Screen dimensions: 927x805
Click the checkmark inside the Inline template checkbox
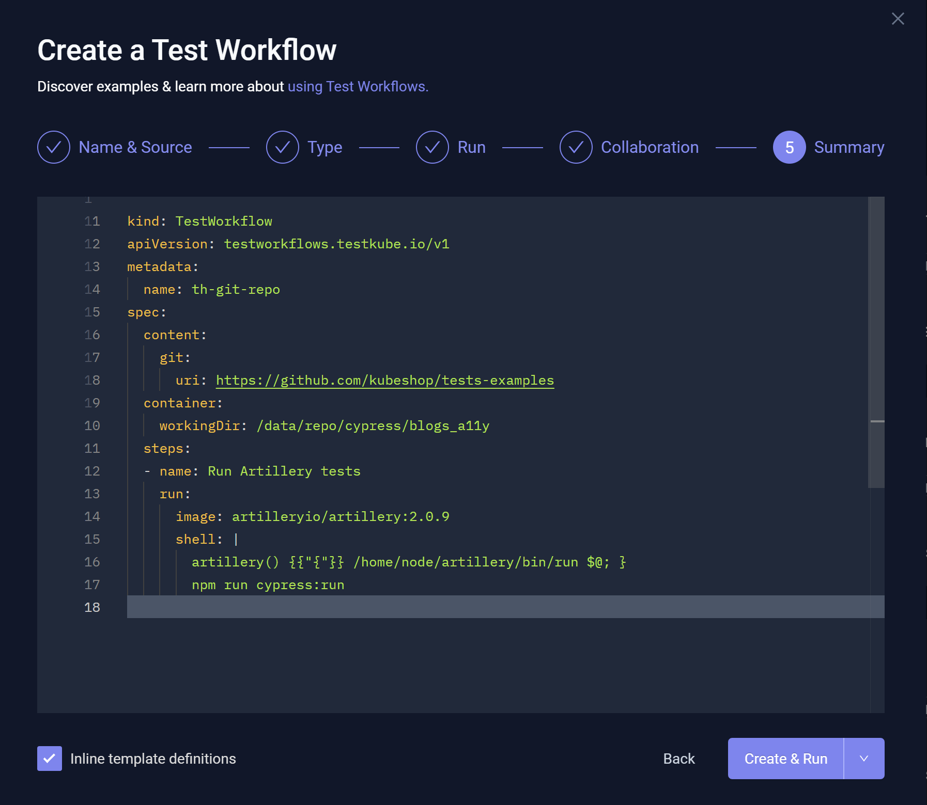tap(49, 758)
